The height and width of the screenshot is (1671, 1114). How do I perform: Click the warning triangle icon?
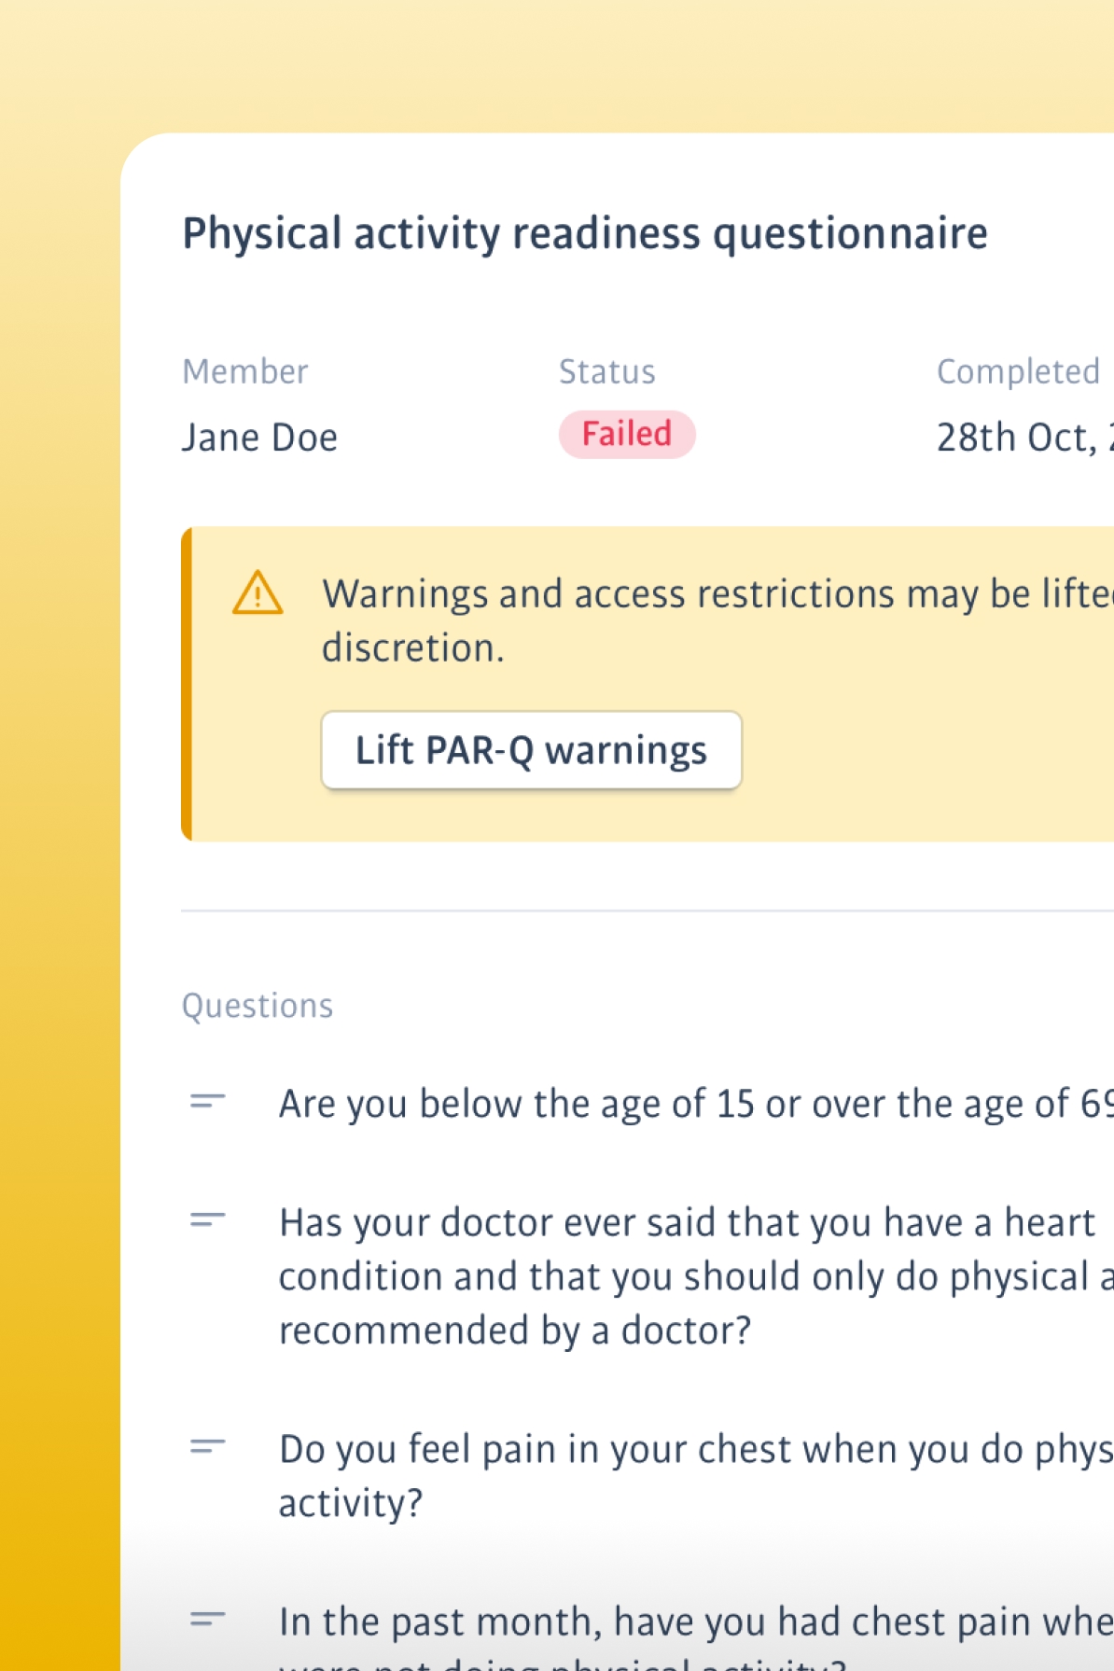(x=258, y=593)
